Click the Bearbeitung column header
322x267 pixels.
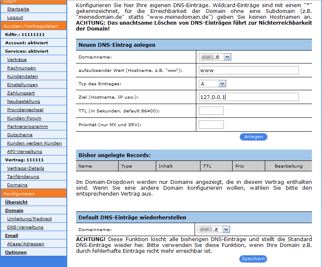289,166
